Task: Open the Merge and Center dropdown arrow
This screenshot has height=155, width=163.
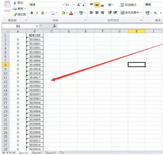Action: (x=141, y=13)
